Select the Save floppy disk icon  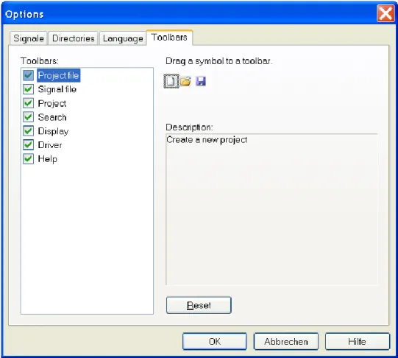pos(201,81)
